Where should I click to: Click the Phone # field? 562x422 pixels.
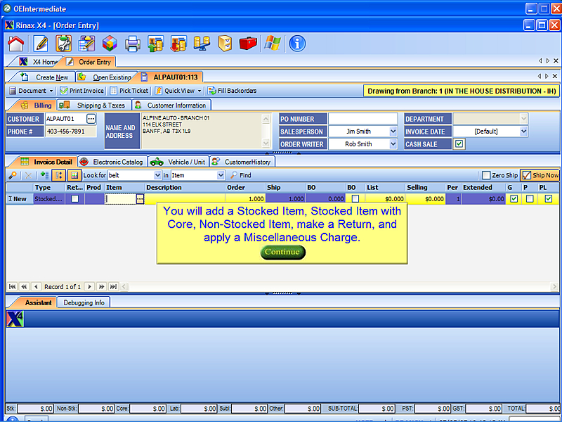click(70, 132)
